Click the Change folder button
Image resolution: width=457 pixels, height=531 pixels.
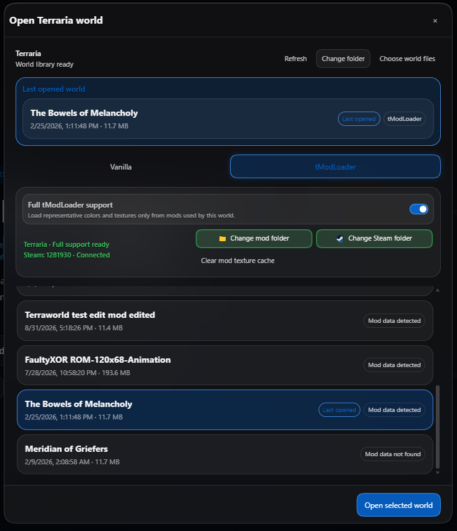343,59
